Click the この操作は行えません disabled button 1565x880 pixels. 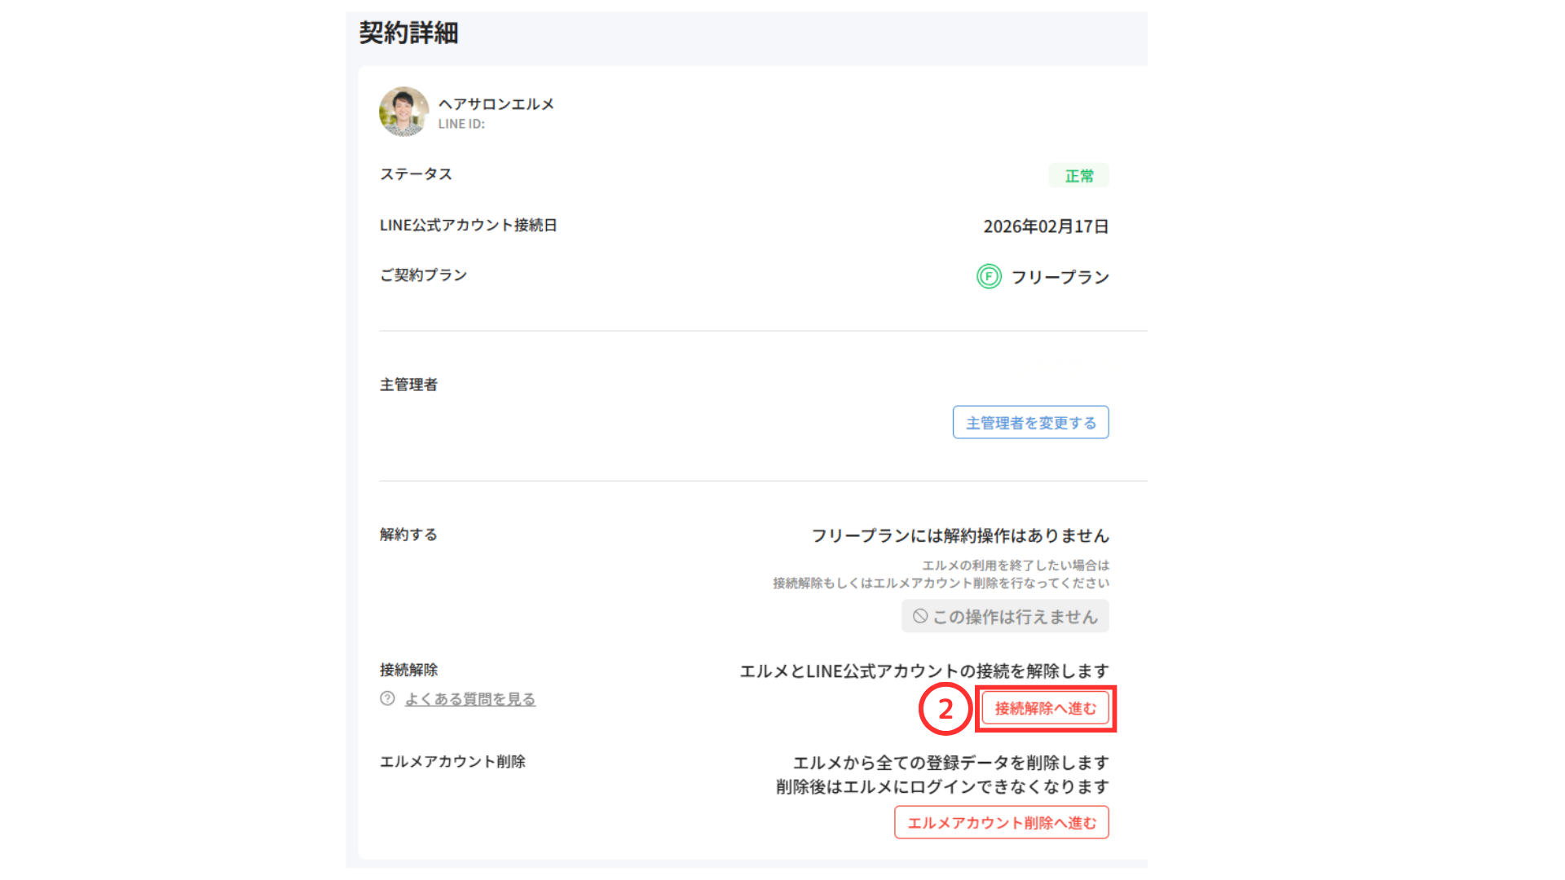tap(1006, 617)
